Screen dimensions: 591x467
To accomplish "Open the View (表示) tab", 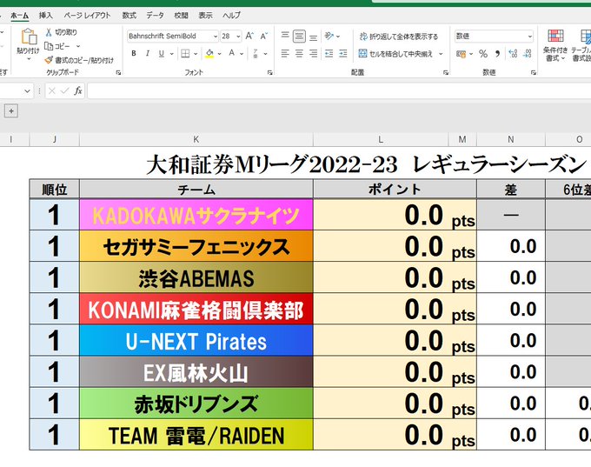I will click(205, 16).
